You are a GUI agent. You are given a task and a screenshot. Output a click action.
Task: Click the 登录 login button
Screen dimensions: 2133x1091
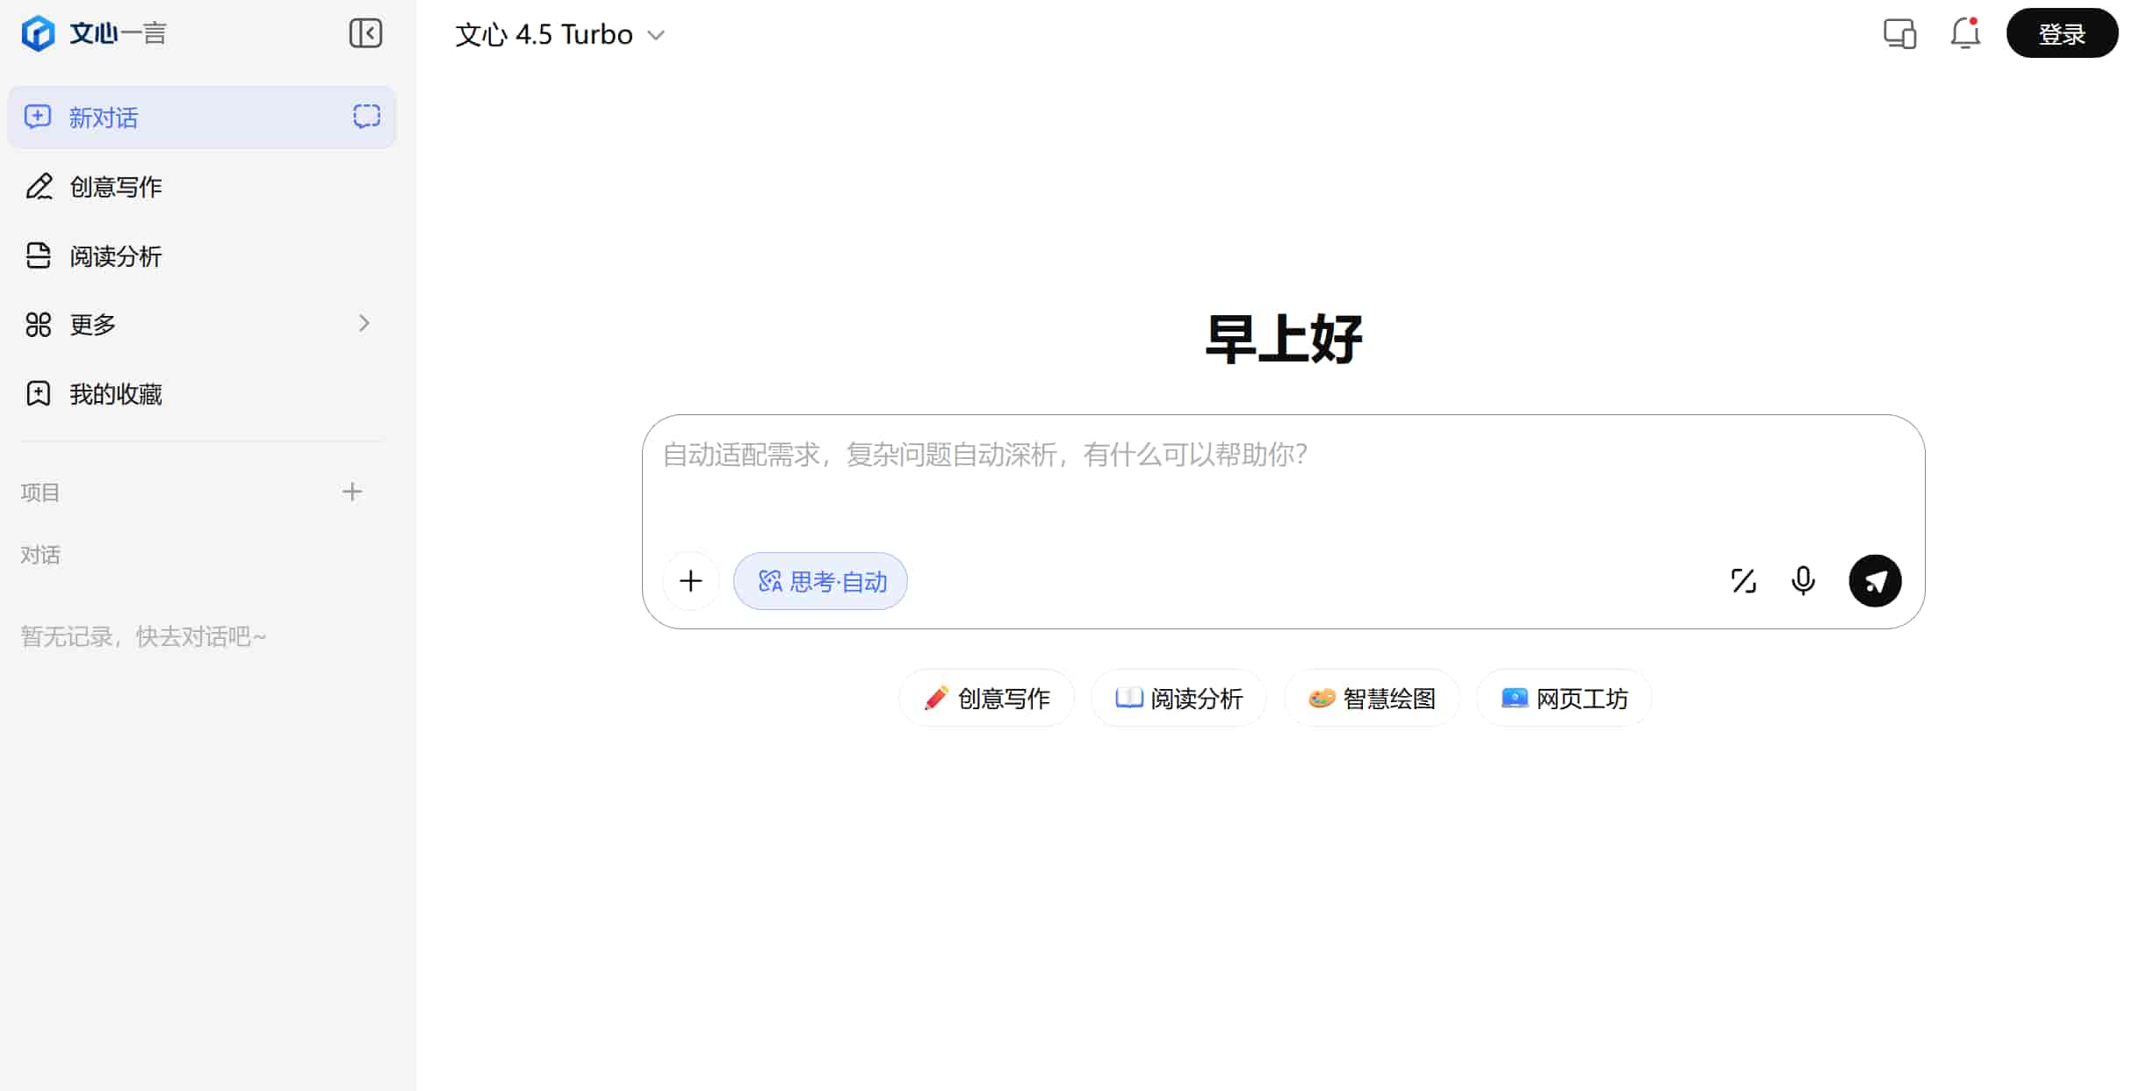2061,32
